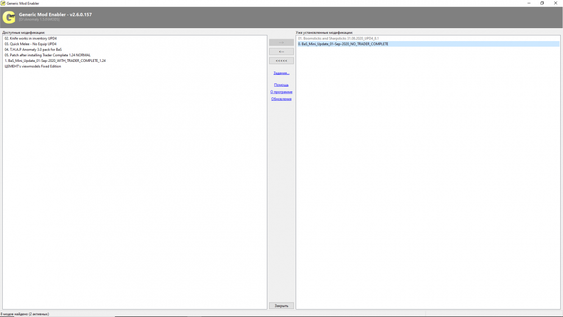
Task: Open the 'Помощь' help link
Action: [281, 84]
